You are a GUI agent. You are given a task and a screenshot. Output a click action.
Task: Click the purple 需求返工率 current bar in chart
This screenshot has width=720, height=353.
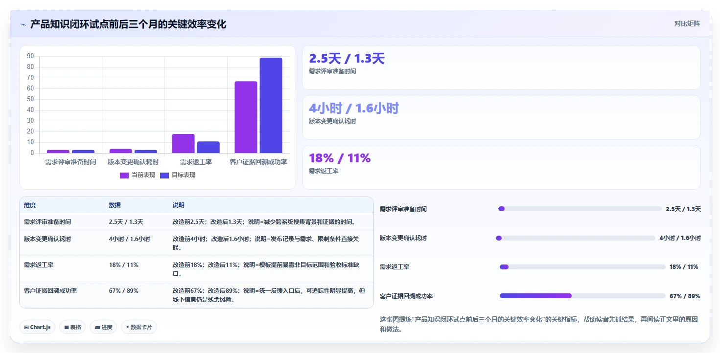(x=183, y=144)
